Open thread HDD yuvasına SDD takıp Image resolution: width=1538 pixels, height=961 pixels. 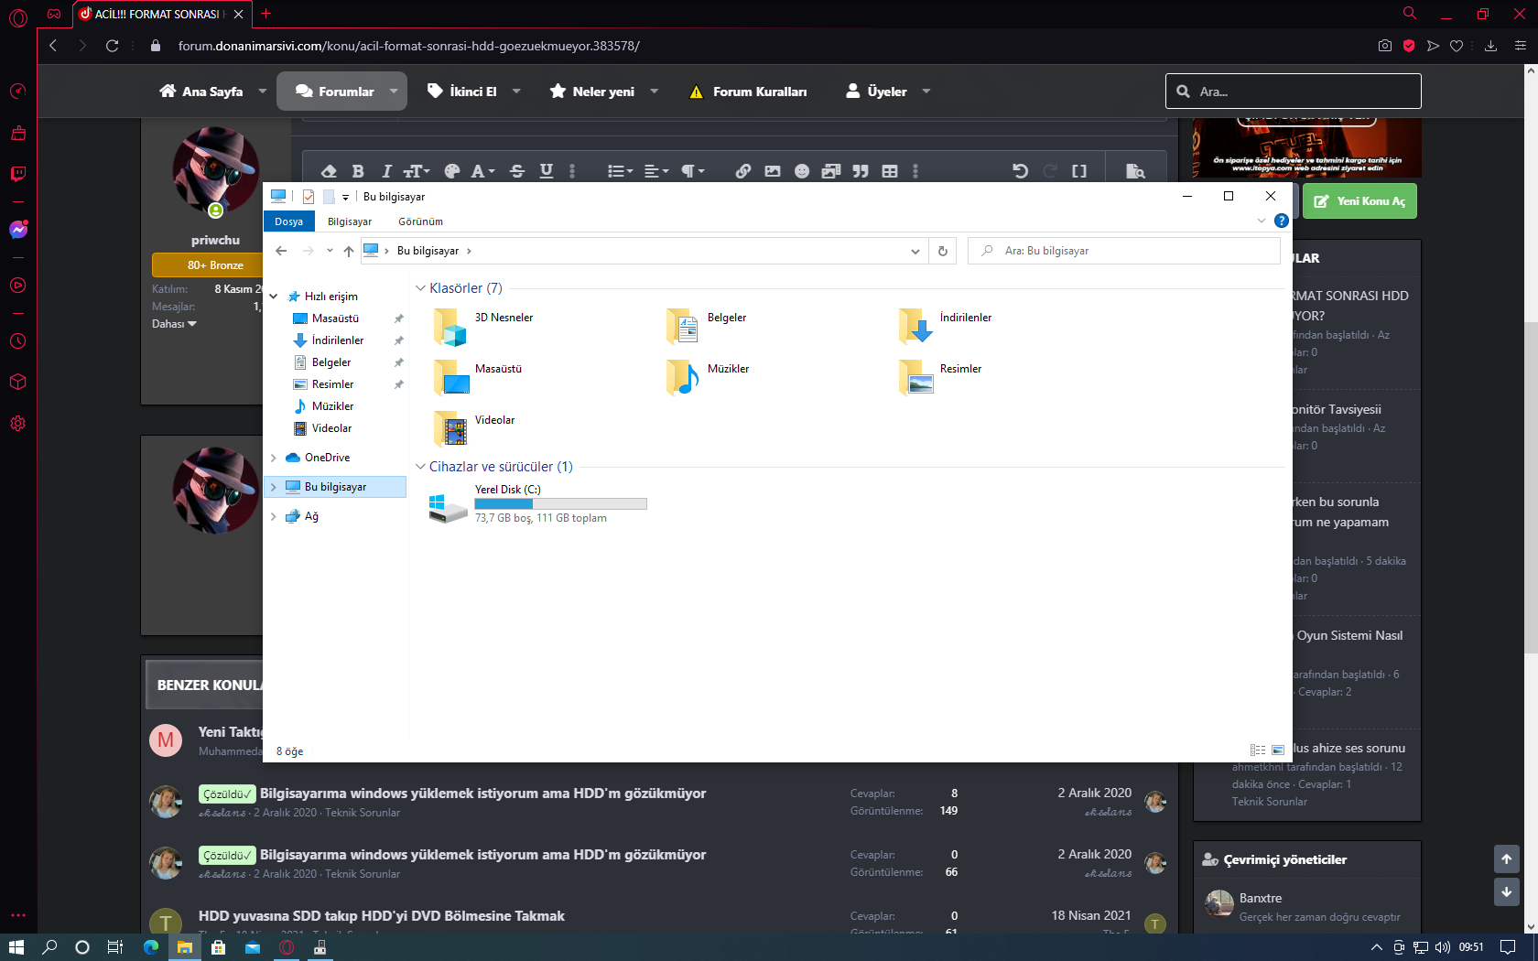(x=382, y=915)
